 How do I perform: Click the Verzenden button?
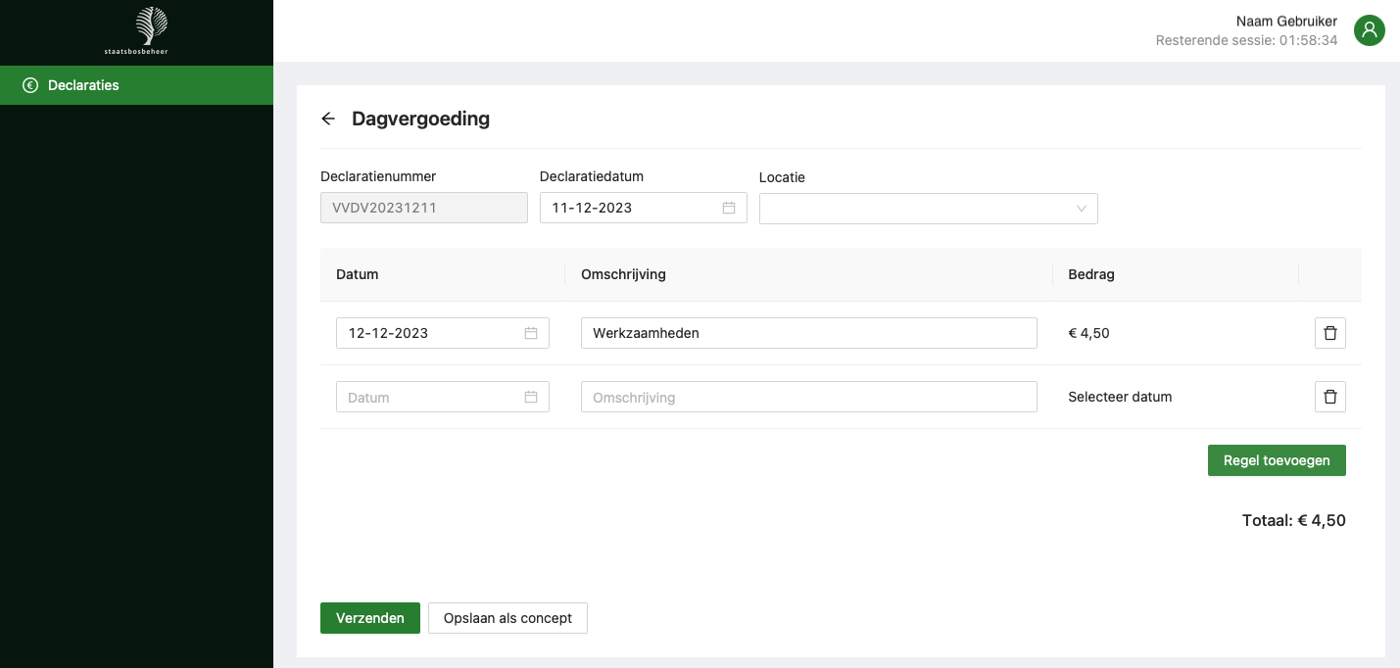(x=370, y=618)
